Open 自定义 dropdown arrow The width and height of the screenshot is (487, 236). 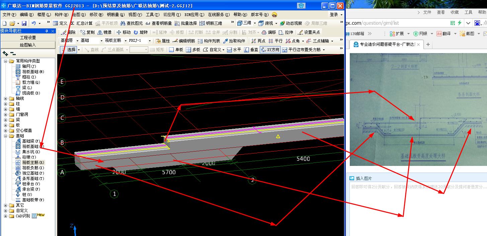point(224,49)
